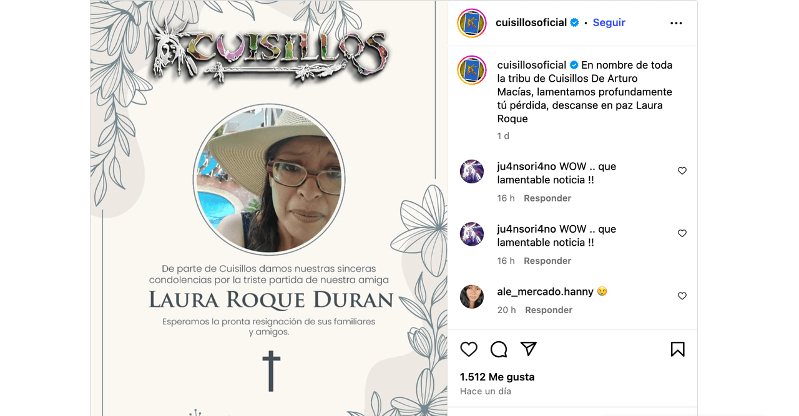Click the header cuisillosoficial profile avatar
This screenshot has width=799, height=416.
point(472,23)
